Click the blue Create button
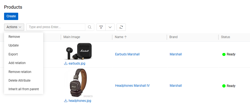This screenshot has width=250, height=104. (11, 16)
